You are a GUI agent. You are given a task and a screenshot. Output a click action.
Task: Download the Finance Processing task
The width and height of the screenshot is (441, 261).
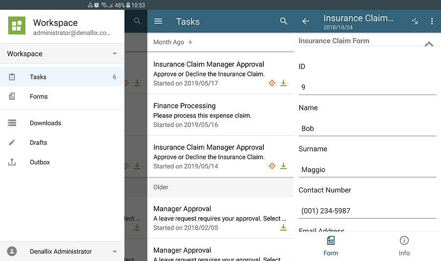pos(283,125)
